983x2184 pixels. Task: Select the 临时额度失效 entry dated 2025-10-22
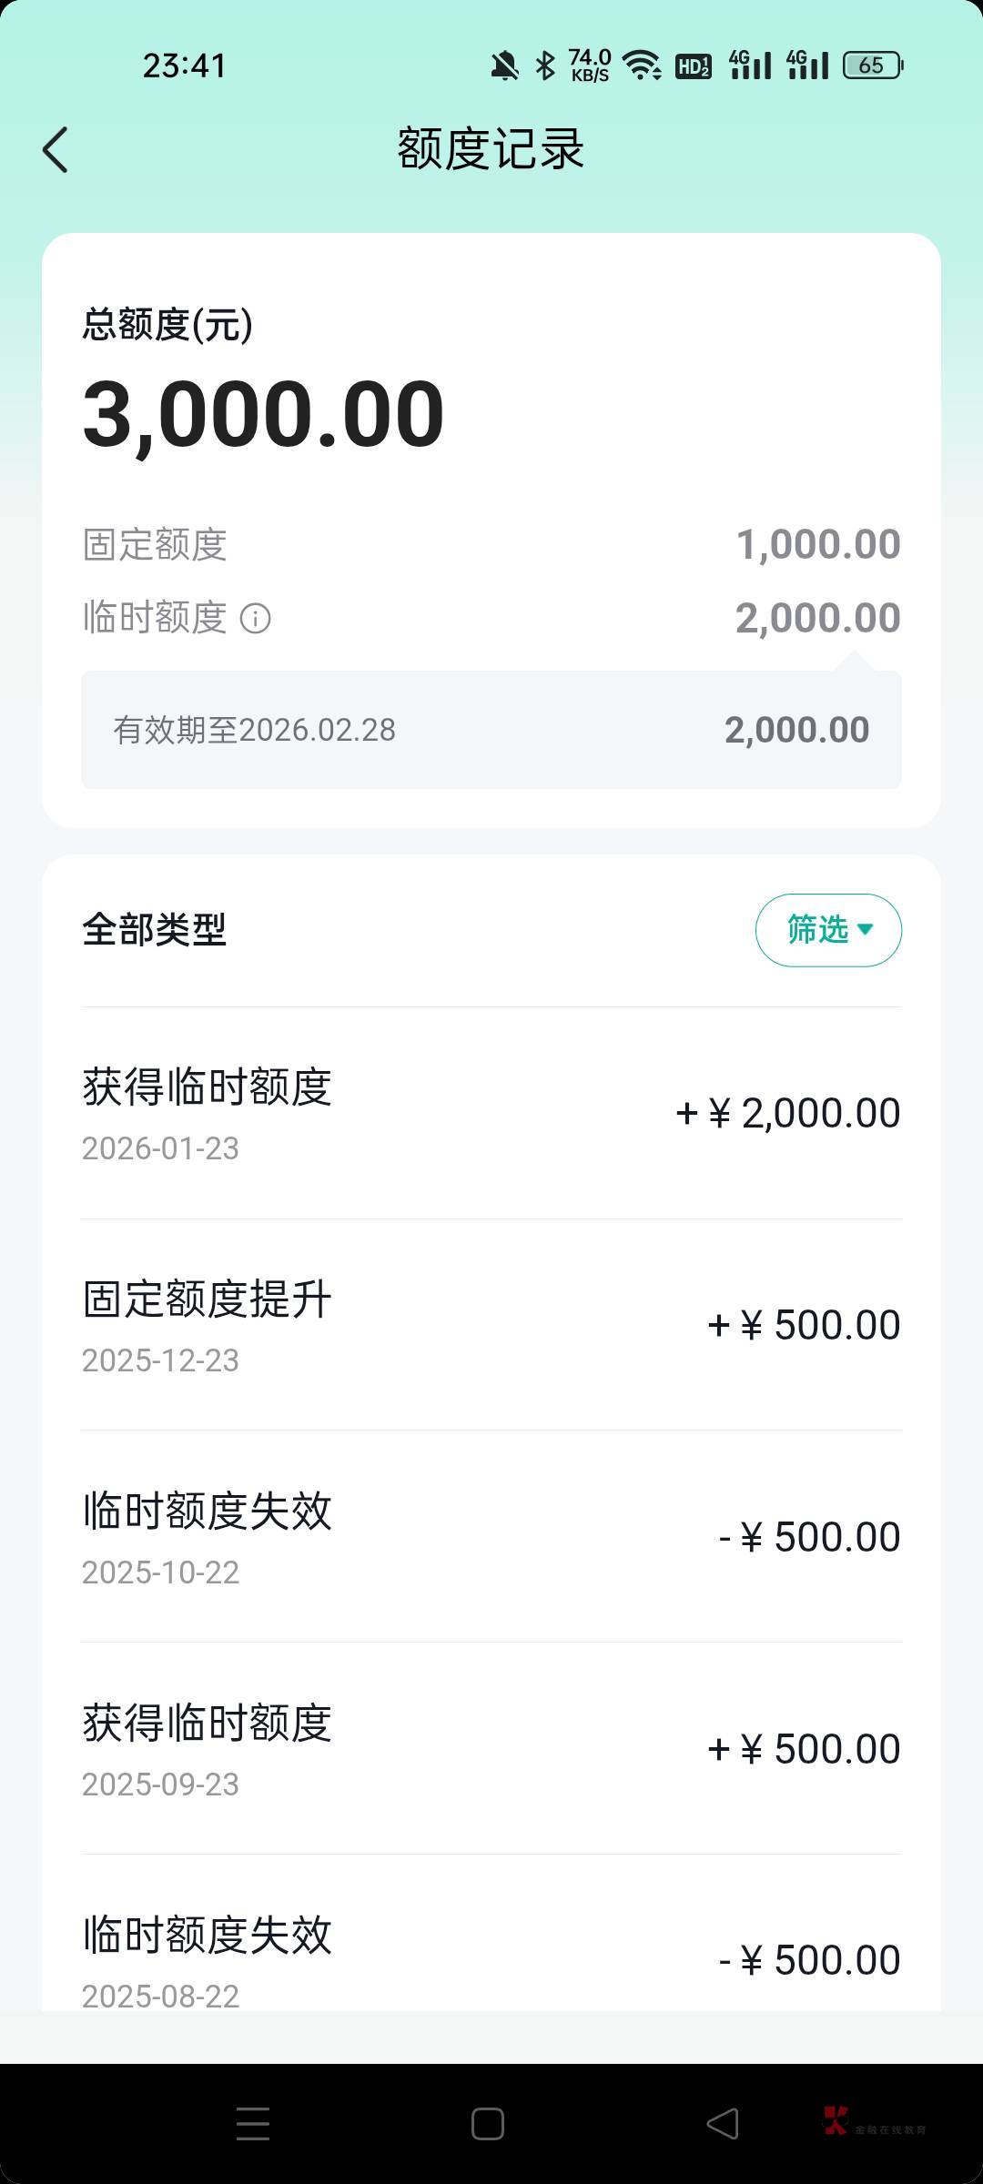491,1537
